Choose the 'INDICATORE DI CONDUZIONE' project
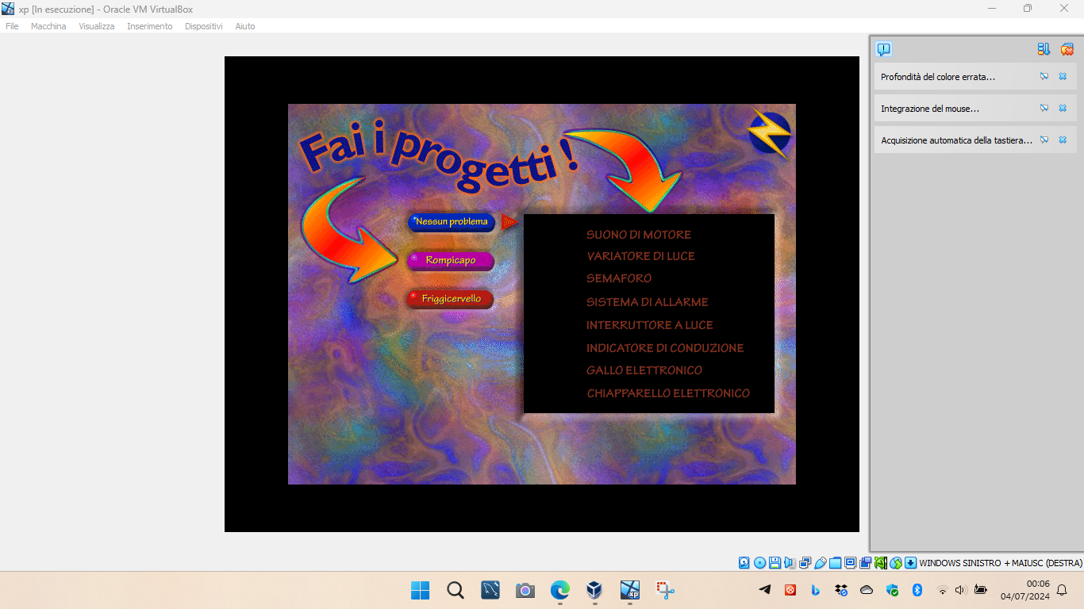The width and height of the screenshot is (1084, 609). (x=665, y=348)
